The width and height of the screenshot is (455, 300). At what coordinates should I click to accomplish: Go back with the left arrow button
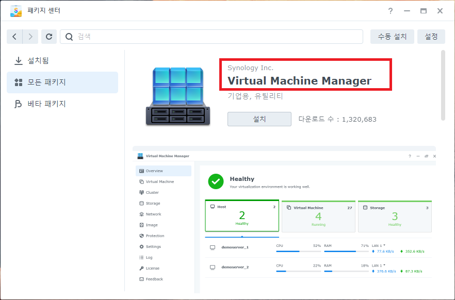pos(14,37)
